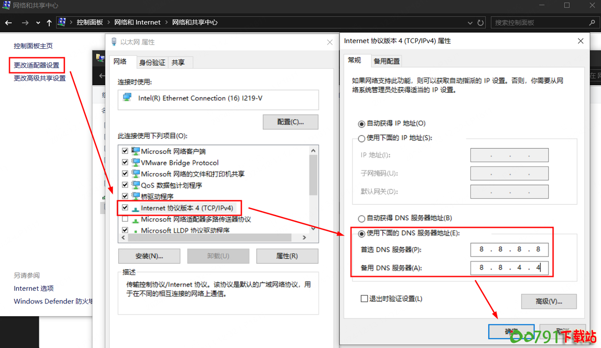
Task: Click the up arrow to go to parent folder
Action: [x=49, y=23]
